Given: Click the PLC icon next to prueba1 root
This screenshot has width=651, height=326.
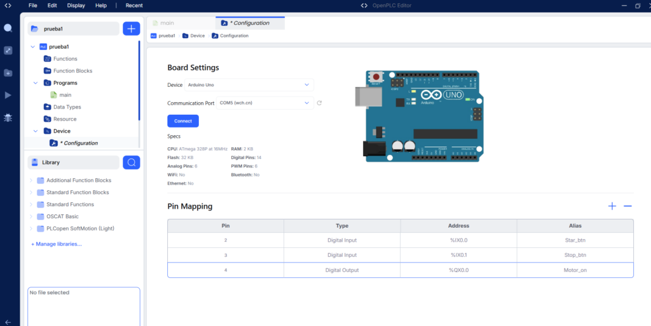Looking at the screenshot, I should (43, 47).
